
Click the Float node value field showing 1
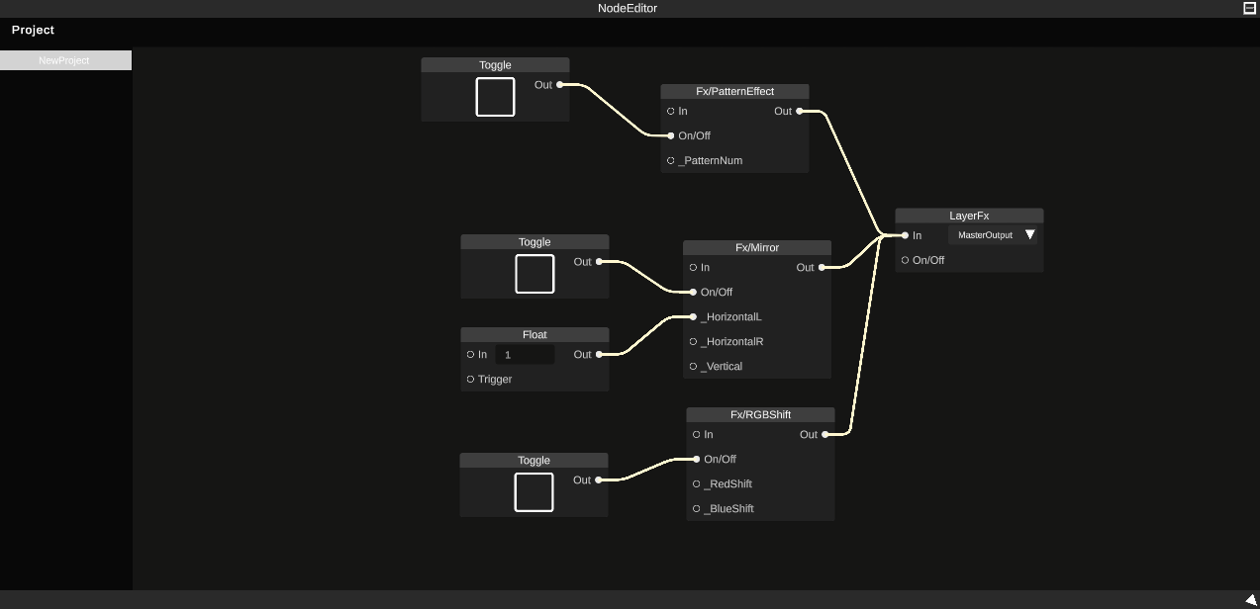(x=525, y=354)
